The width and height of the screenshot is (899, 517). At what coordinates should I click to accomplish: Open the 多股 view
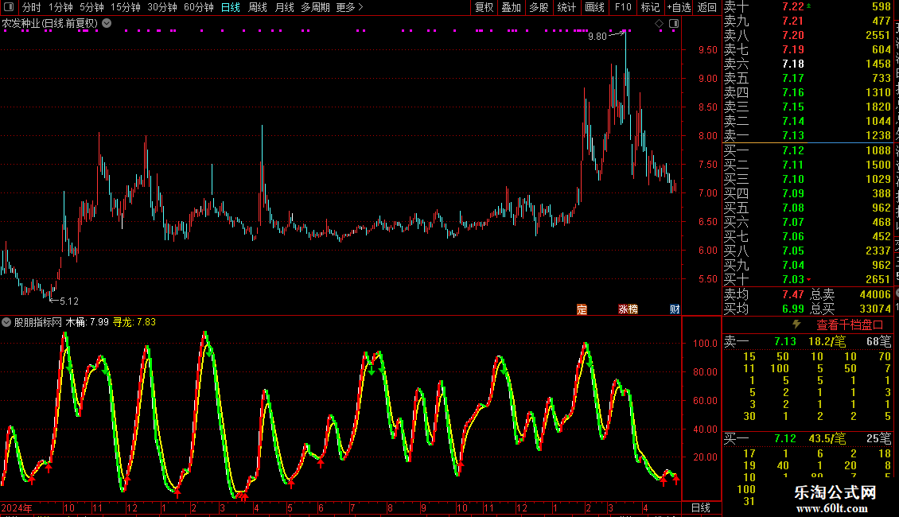click(539, 7)
